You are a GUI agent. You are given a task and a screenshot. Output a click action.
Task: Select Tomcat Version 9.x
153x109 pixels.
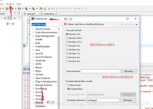73,61
